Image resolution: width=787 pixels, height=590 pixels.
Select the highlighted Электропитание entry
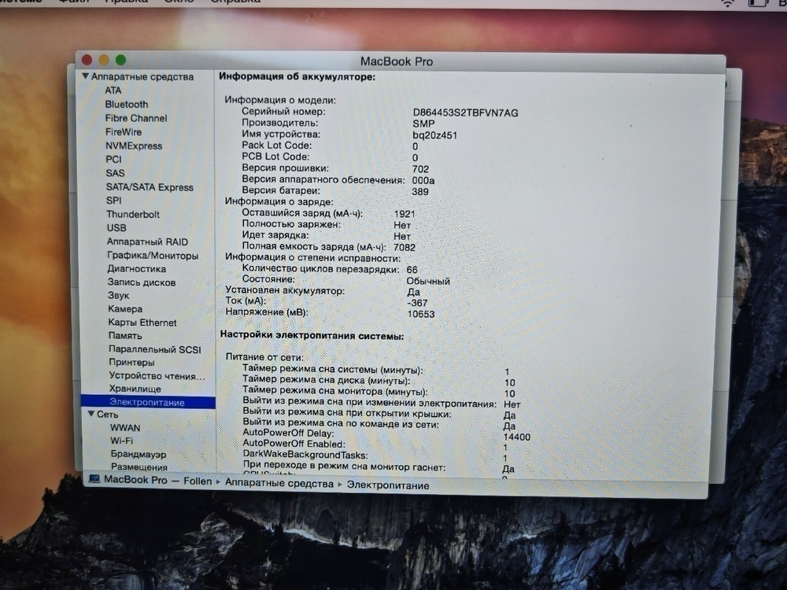(148, 402)
